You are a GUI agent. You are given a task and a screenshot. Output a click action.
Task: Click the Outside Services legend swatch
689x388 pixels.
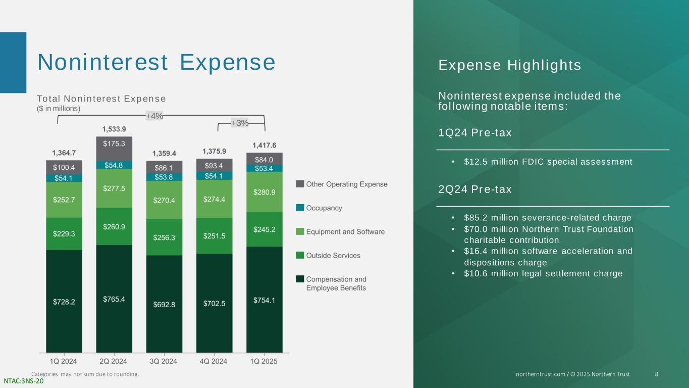click(x=300, y=255)
